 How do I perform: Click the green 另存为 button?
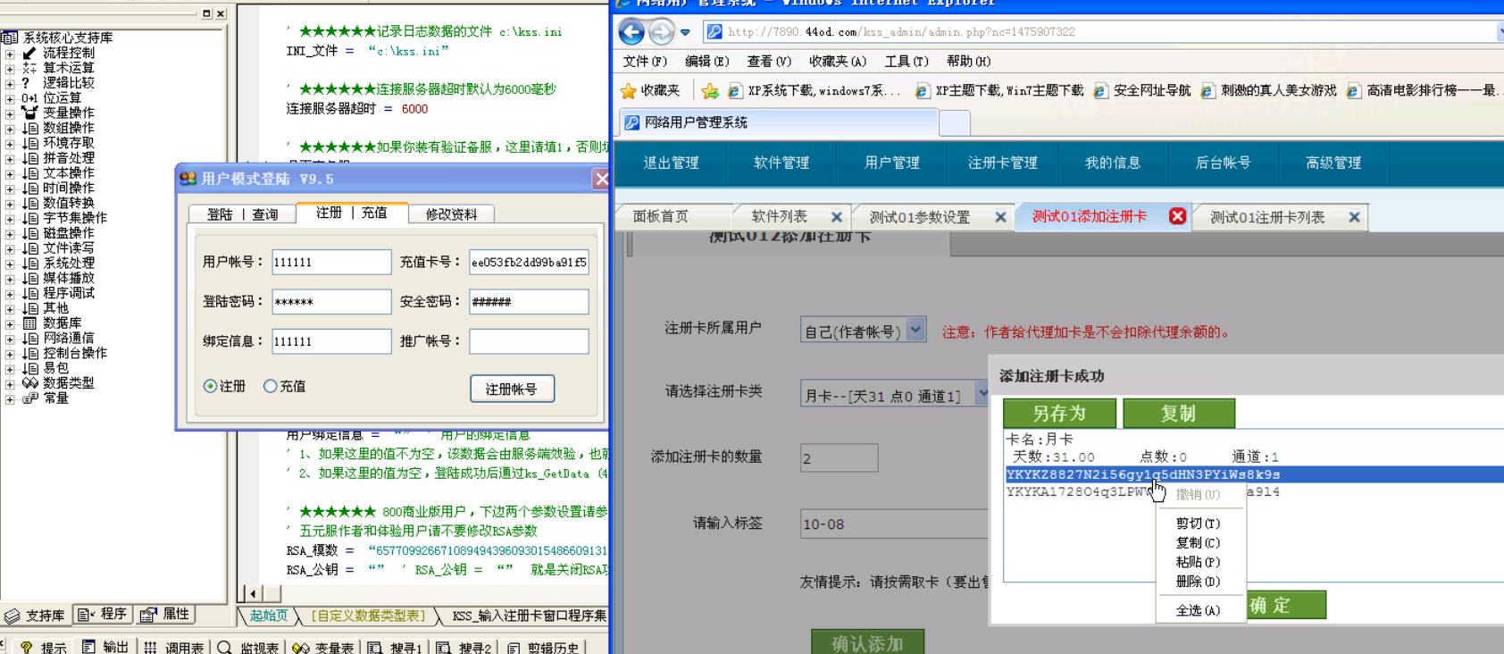1059,414
